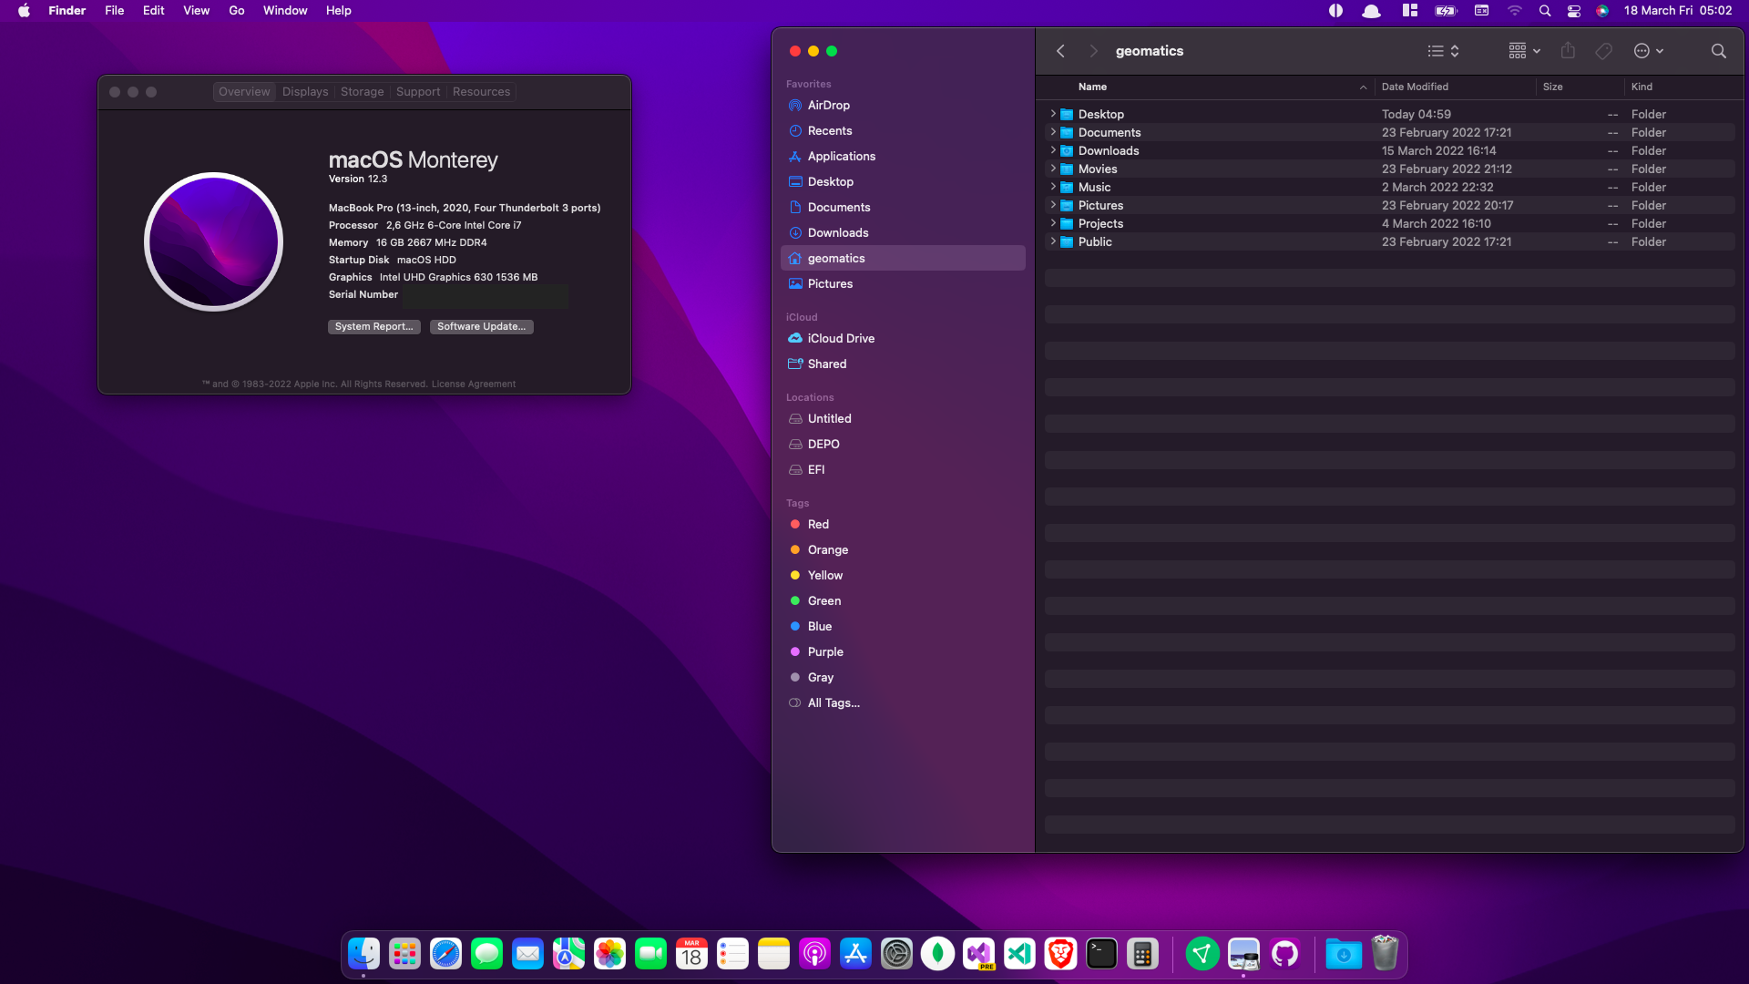Click the share icon in Finder toolbar
Image resolution: width=1749 pixels, height=984 pixels.
(x=1568, y=51)
